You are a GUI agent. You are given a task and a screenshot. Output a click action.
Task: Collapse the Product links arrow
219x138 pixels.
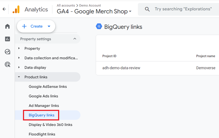[19, 77]
